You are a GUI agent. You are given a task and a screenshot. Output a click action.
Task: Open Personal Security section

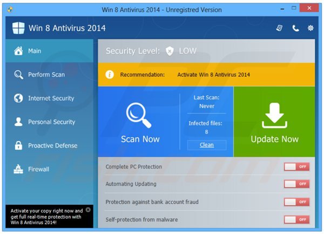tap(49, 122)
